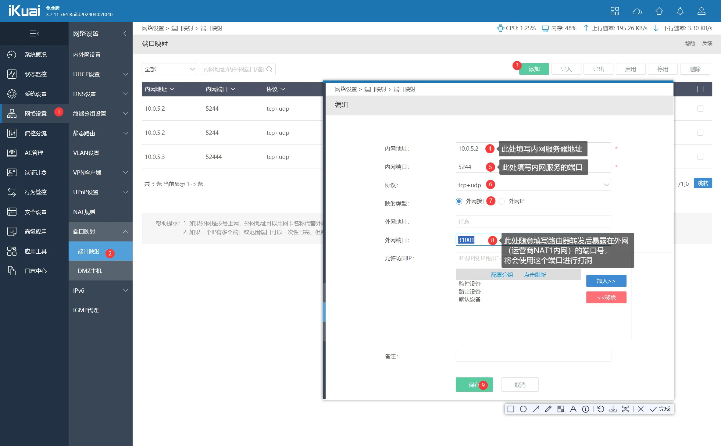Screen dimensions: 721x446
Task: Open 系统设置 in left sidebar
Action: 35,94
